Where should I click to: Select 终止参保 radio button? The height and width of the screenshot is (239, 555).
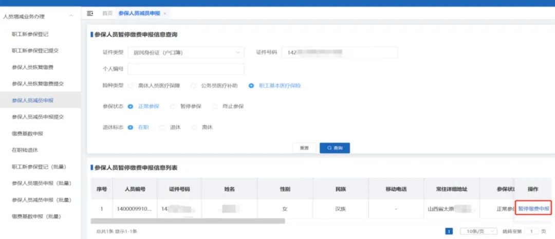pos(215,106)
